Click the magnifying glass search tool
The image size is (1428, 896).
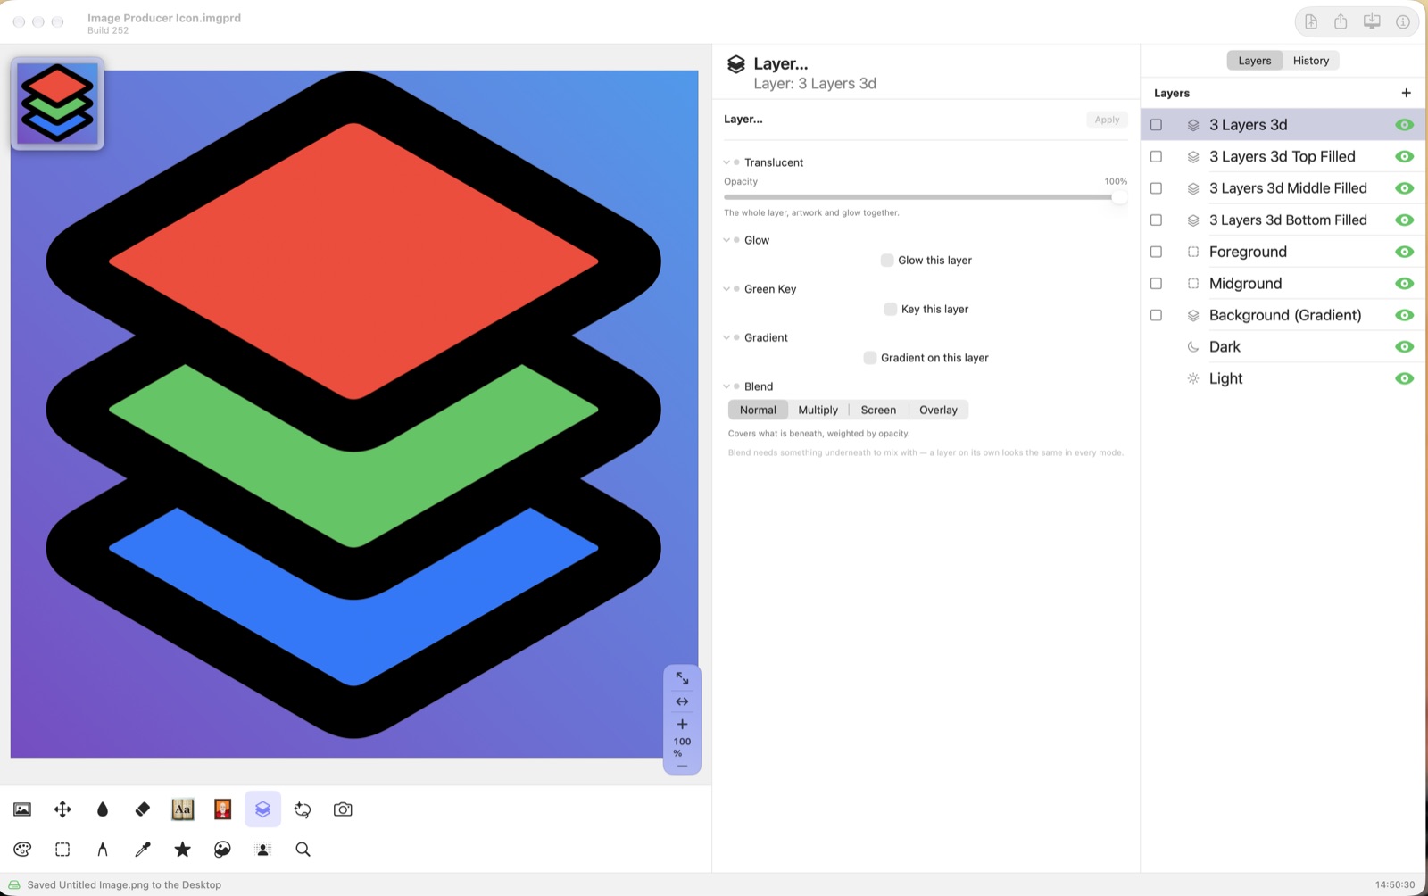[x=303, y=850]
